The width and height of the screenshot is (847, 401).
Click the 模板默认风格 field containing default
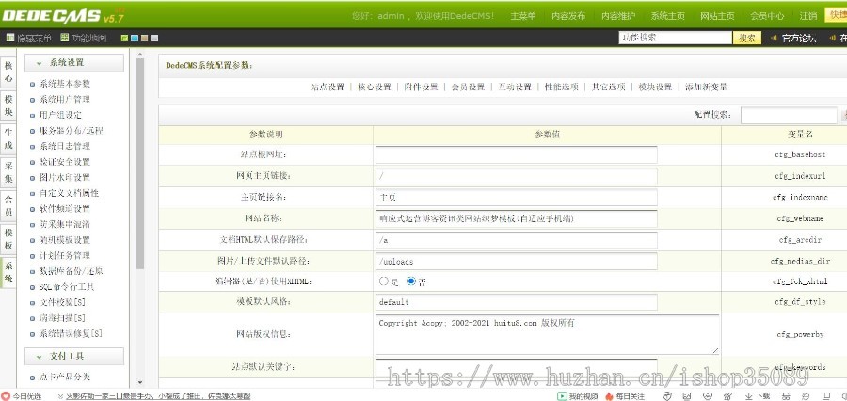(517, 303)
